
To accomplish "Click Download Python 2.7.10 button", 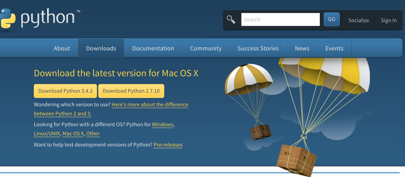I will 131,91.
